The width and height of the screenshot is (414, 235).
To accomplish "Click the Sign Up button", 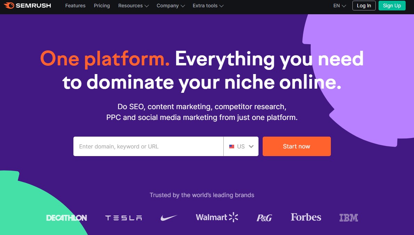I will (392, 6).
